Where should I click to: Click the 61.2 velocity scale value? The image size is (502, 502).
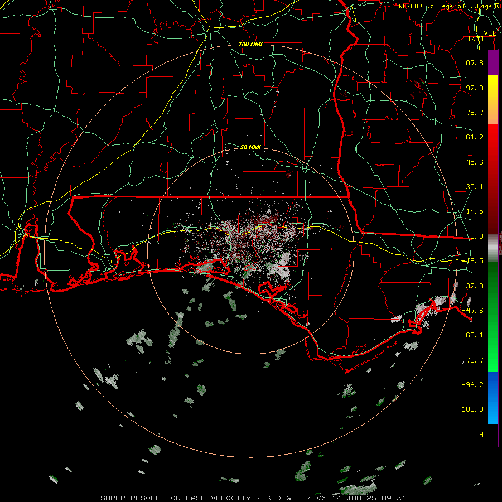pyautogui.click(x=475, y=137)
